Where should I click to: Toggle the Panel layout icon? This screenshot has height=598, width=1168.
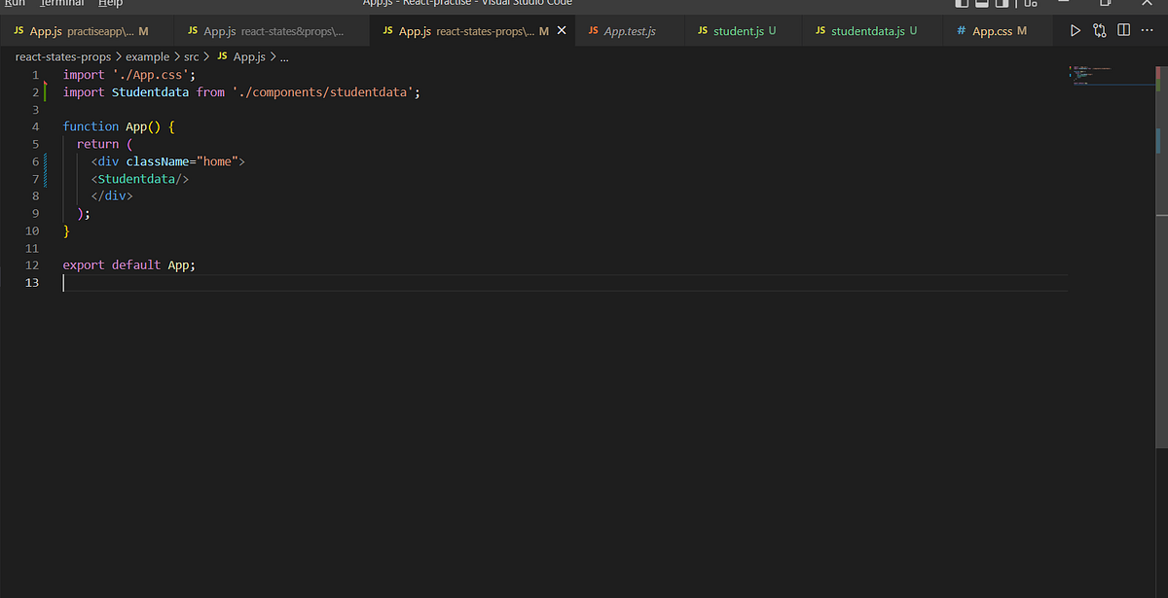[981, 3]
